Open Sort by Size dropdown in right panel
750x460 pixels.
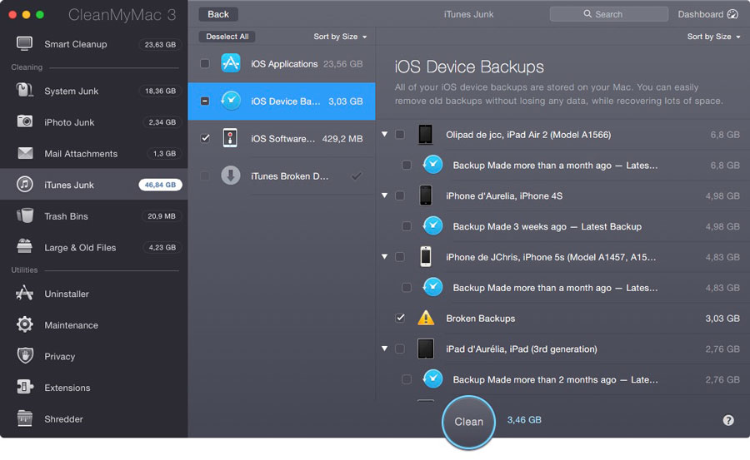(713, 37)
